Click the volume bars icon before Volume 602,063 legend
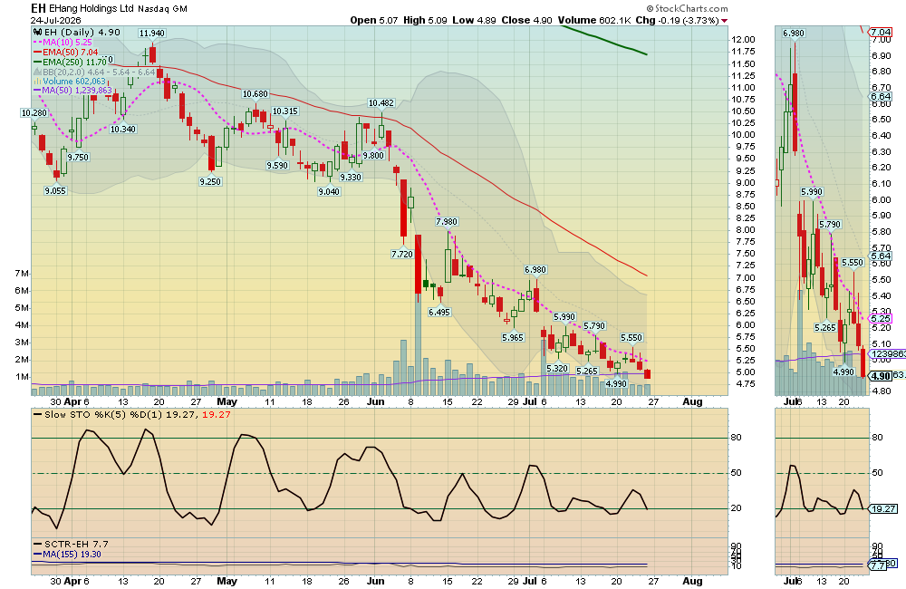906x589 pixels. [x=37, y=82]
